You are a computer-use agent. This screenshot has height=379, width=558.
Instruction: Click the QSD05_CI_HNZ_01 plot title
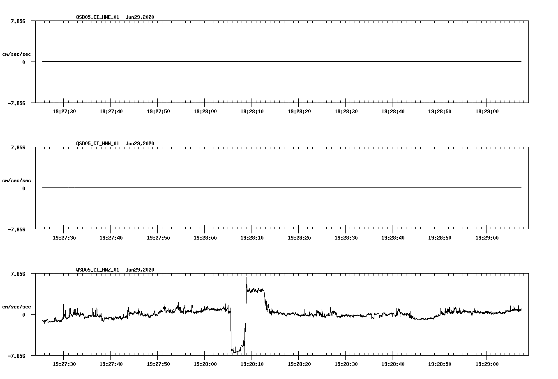pos(98,270)
